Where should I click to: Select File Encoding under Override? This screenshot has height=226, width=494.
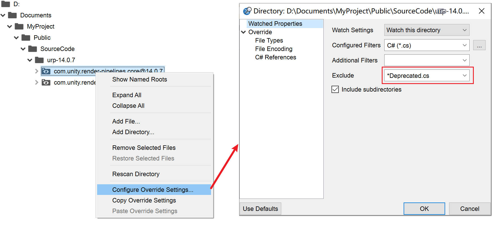[274, 49]
